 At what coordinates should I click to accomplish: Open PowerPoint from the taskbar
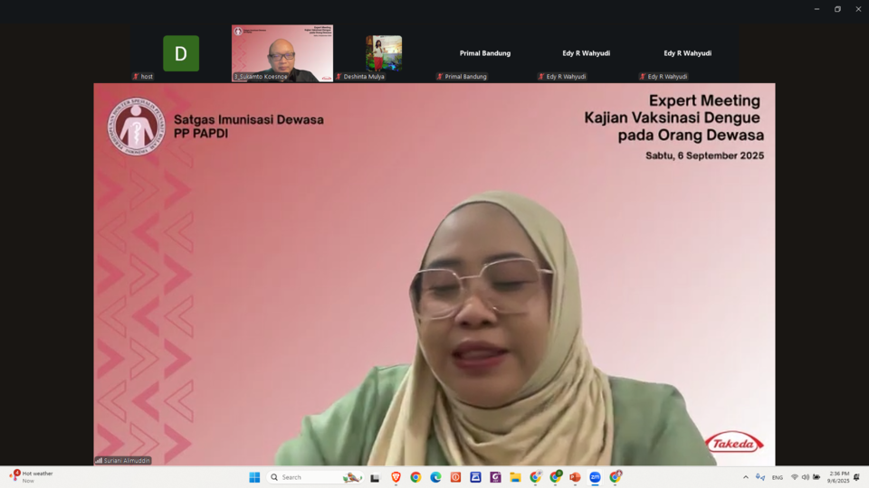pyautogui.click(x=575, y=477)
